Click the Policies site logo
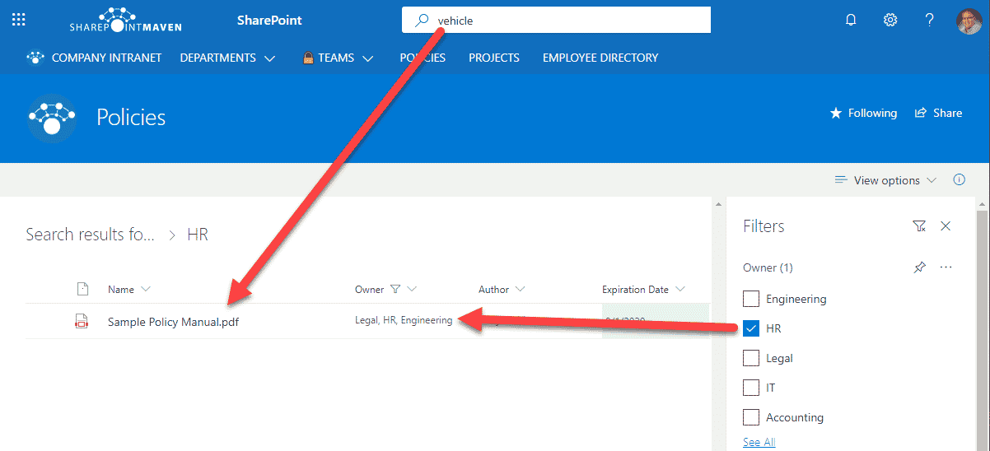Image resolution: width=990 pixels, height=451 pixels. (52, 118)
